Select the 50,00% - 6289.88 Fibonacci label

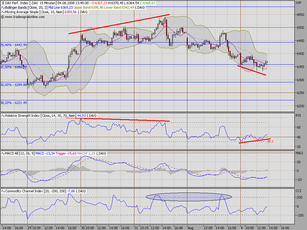14,85
